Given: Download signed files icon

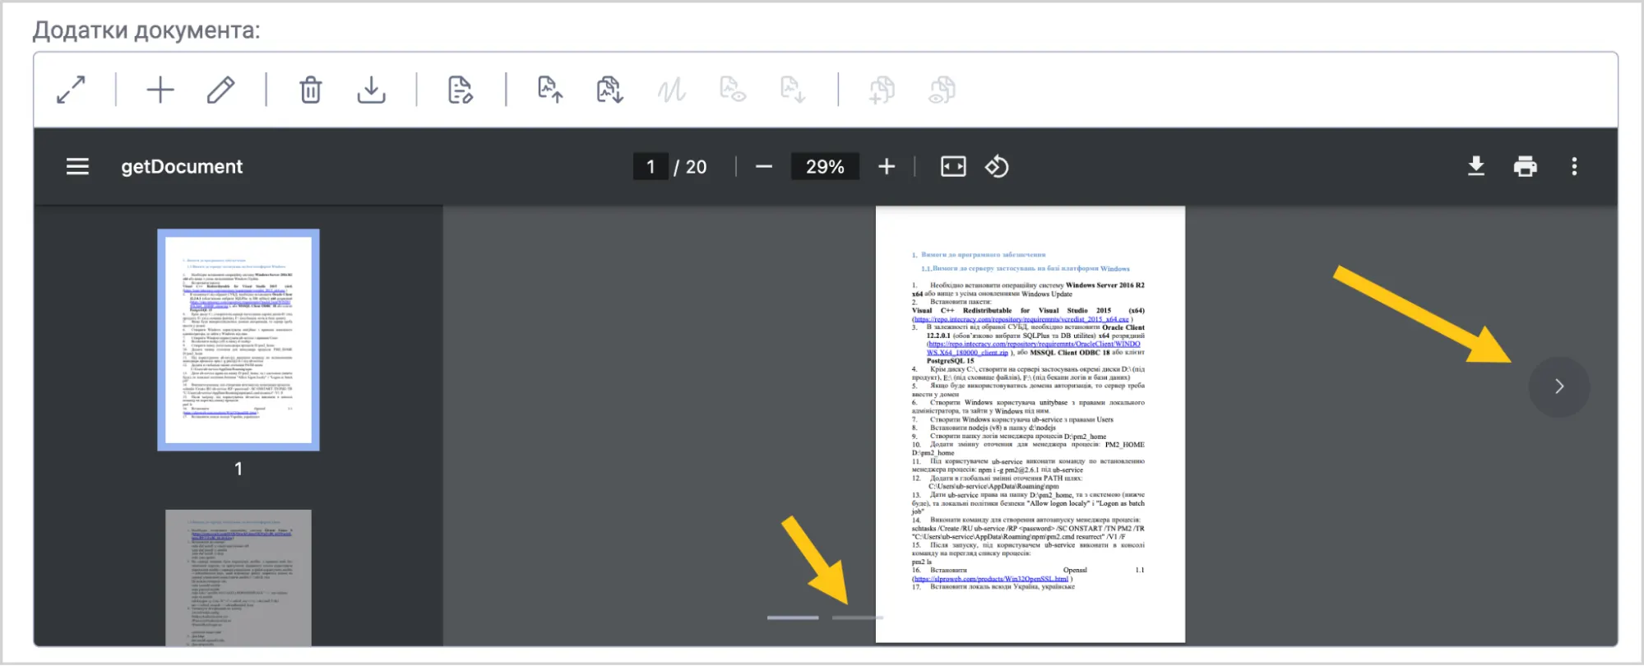Looking at the screenshot, I should [610, 90].
